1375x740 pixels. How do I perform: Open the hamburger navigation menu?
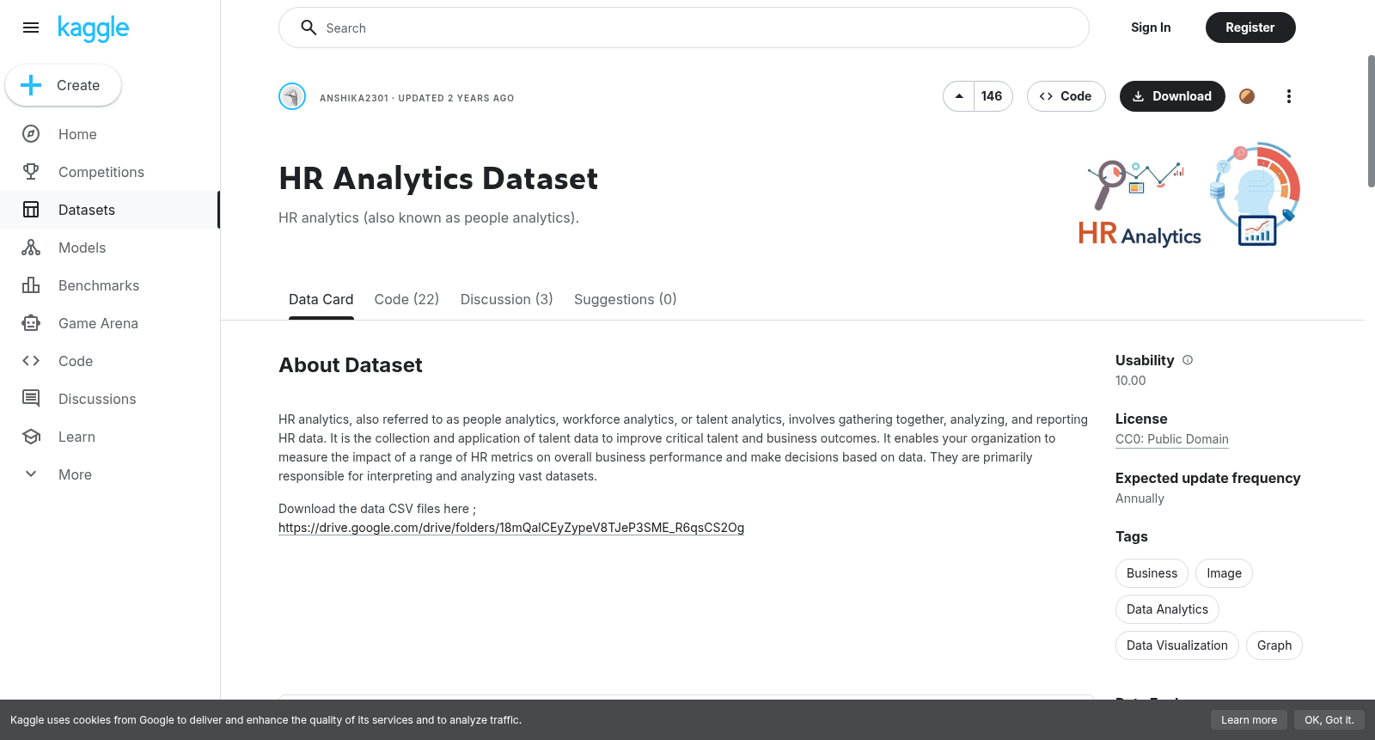[31, 28]
